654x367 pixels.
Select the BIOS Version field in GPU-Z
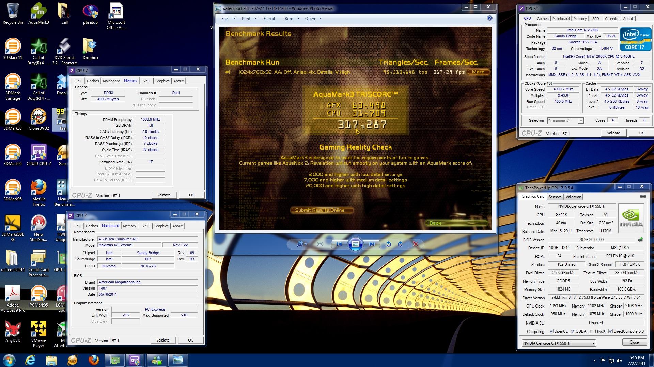pos(591,240)
